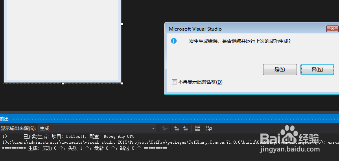Click the '显示输出来源(S):' label
The height and width of the screenshot is (161, 339).
pos(18,129)
